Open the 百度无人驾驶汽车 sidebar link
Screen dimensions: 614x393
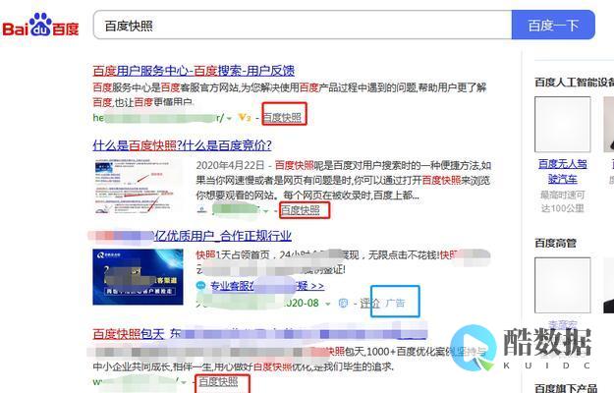point(563,172)
